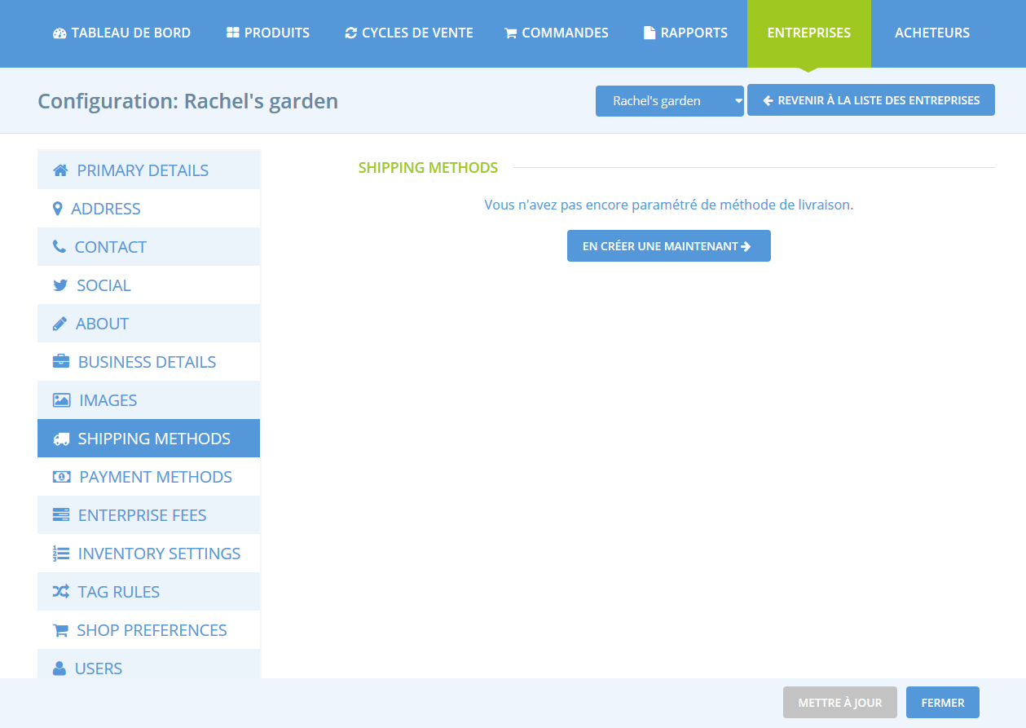Click the map pin icon beside Address

tap(57, 209)
